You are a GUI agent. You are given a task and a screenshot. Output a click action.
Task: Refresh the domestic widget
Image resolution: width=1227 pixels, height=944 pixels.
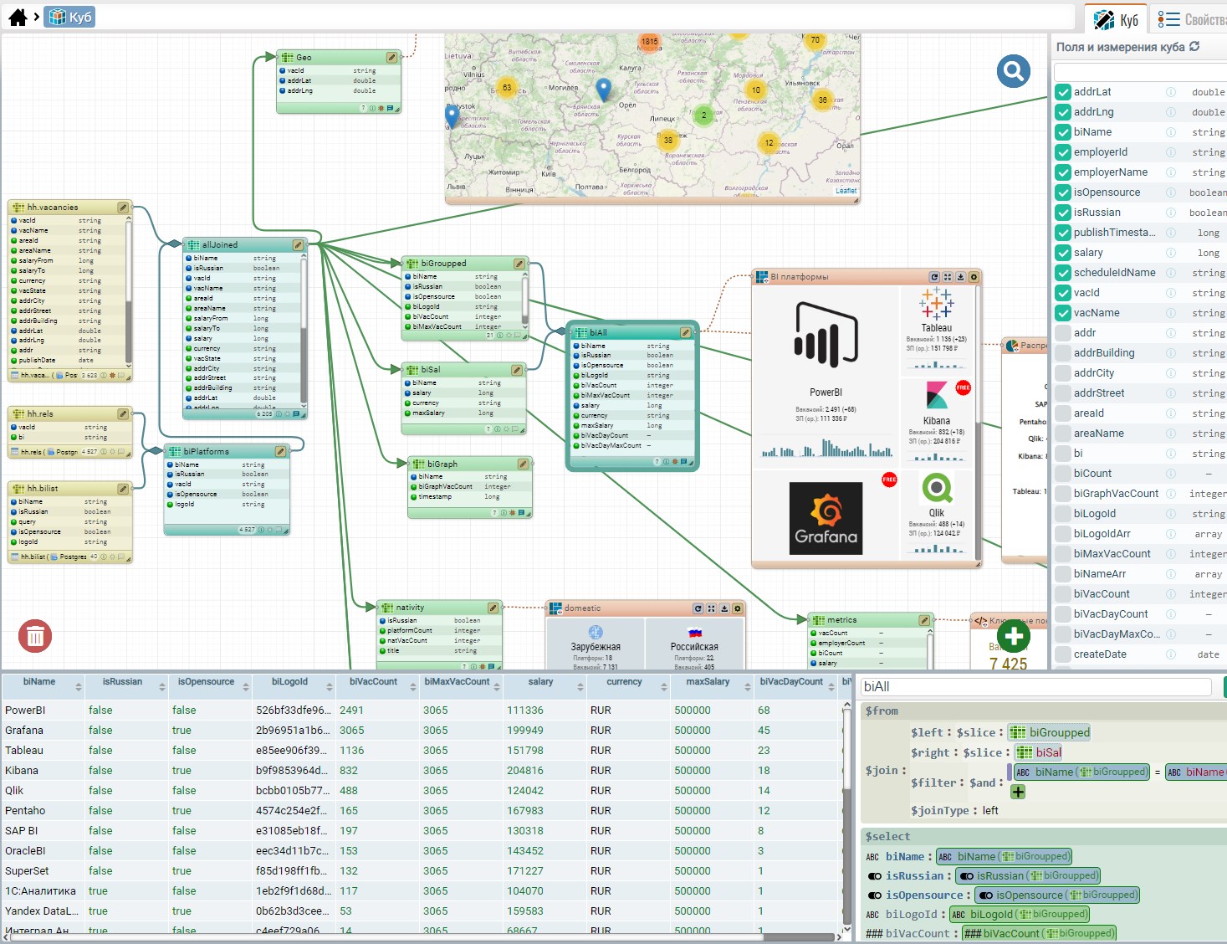click(698, 608)
